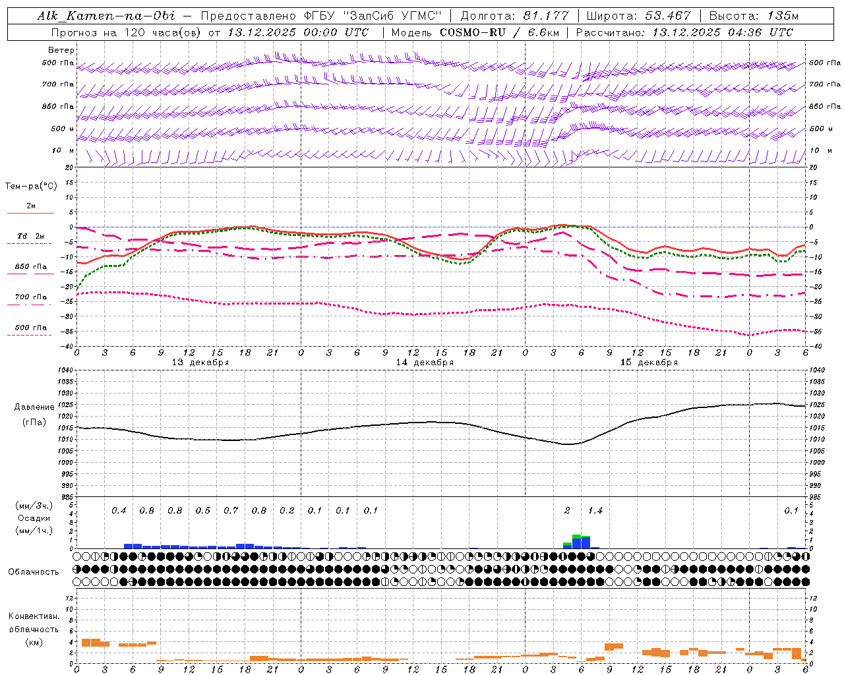Click the 500 гПа temperature legend entry
The width and height of the screenshot is (844, 675).
(30, 327)
